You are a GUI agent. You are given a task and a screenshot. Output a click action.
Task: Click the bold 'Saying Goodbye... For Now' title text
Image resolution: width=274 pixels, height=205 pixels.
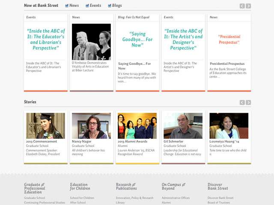(x=134, y=66)
